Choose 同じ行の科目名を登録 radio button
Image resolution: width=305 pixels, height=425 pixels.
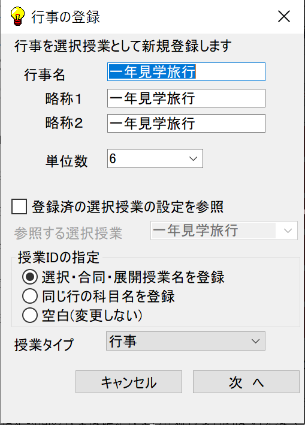pyautogui.click(x=30, y=296)
